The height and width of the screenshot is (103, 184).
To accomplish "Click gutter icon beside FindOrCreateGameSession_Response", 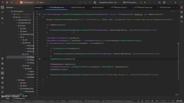I will (x=40, y=14).
